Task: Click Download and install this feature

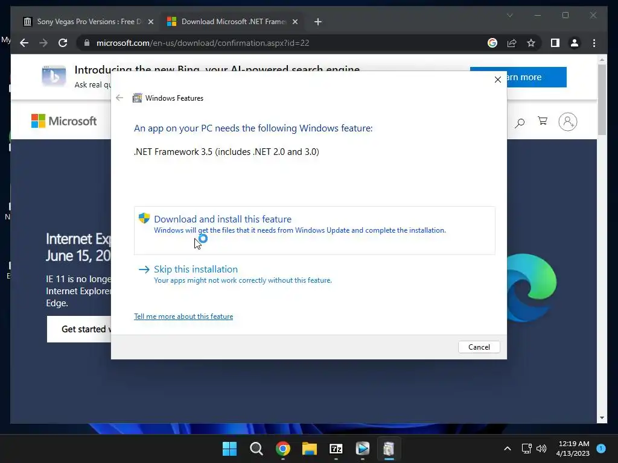Action: pos(314,230)
